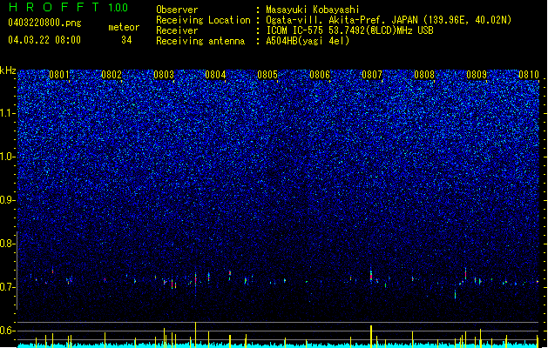Viewport: 548px width, 348px height.
Task: Click the date stamp 04.03.22 08:00
Action: tap(44, 40)
